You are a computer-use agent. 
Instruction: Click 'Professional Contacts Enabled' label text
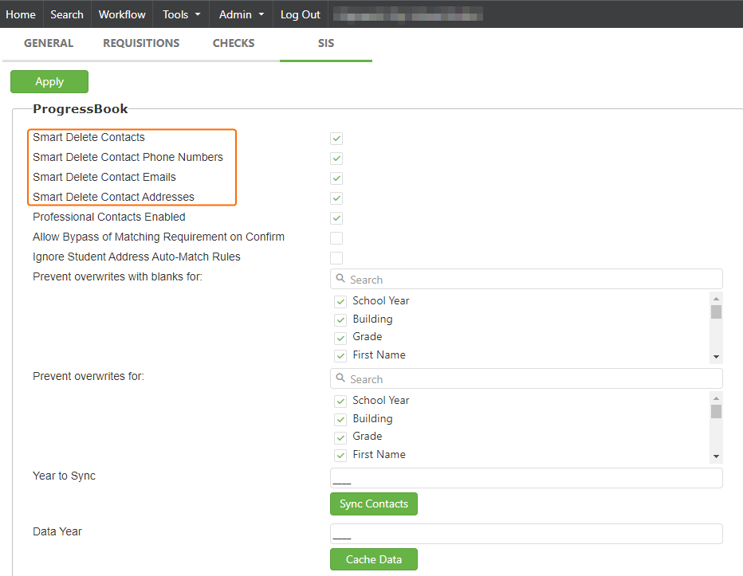coord(109,217)
